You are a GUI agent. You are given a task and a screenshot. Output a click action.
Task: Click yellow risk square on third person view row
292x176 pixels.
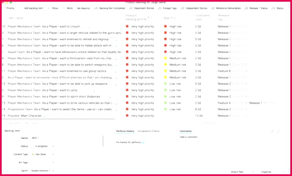[165, 58]
